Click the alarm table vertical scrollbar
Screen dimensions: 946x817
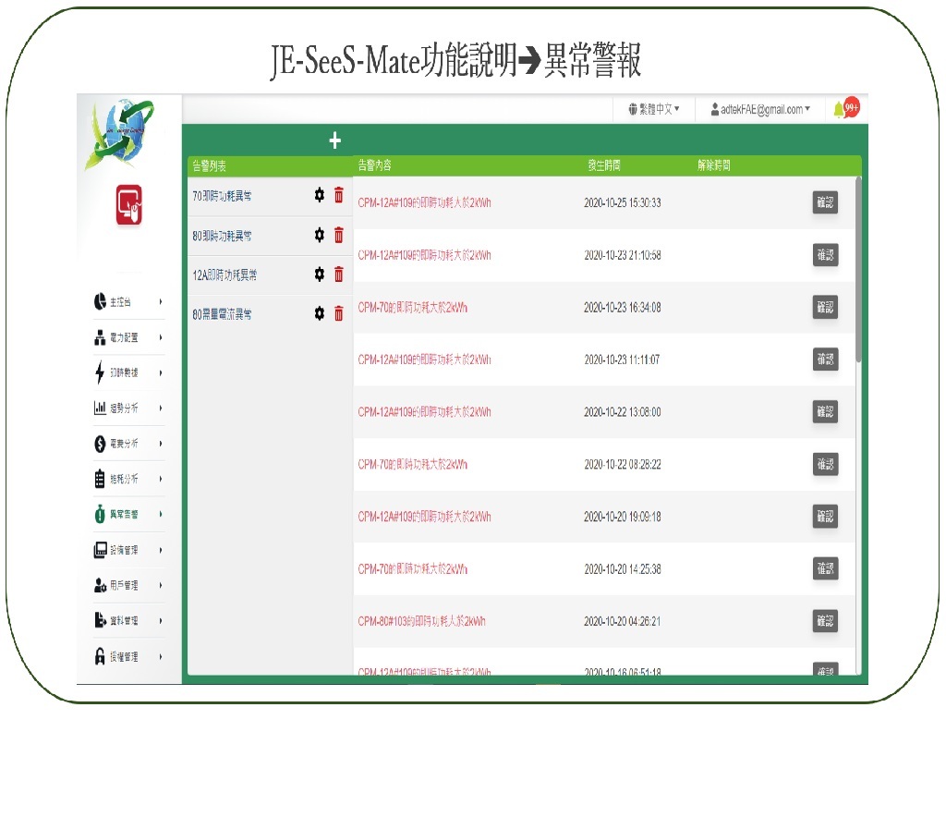tap(858, 268)
